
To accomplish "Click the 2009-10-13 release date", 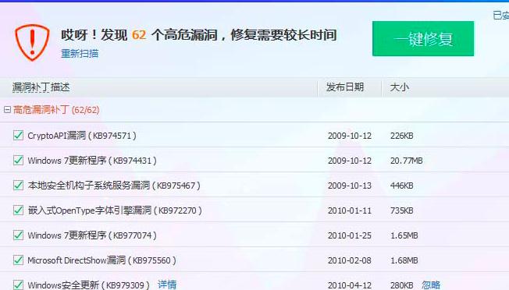I will coord(349,186).
